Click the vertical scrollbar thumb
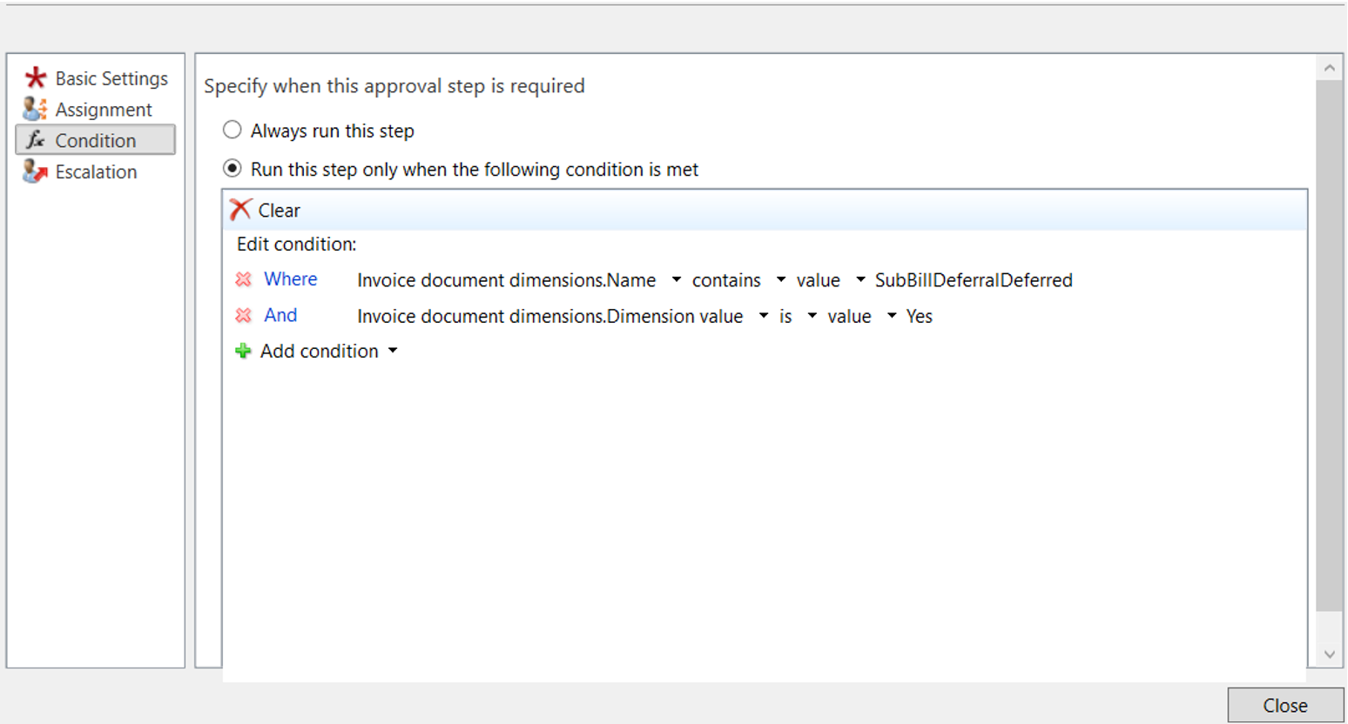 click(x=1330, y=345)
